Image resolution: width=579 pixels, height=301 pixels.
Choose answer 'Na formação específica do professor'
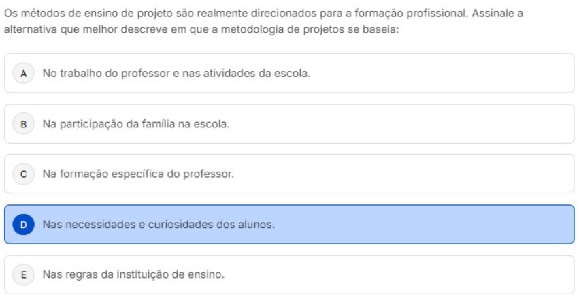click(138, 174)
